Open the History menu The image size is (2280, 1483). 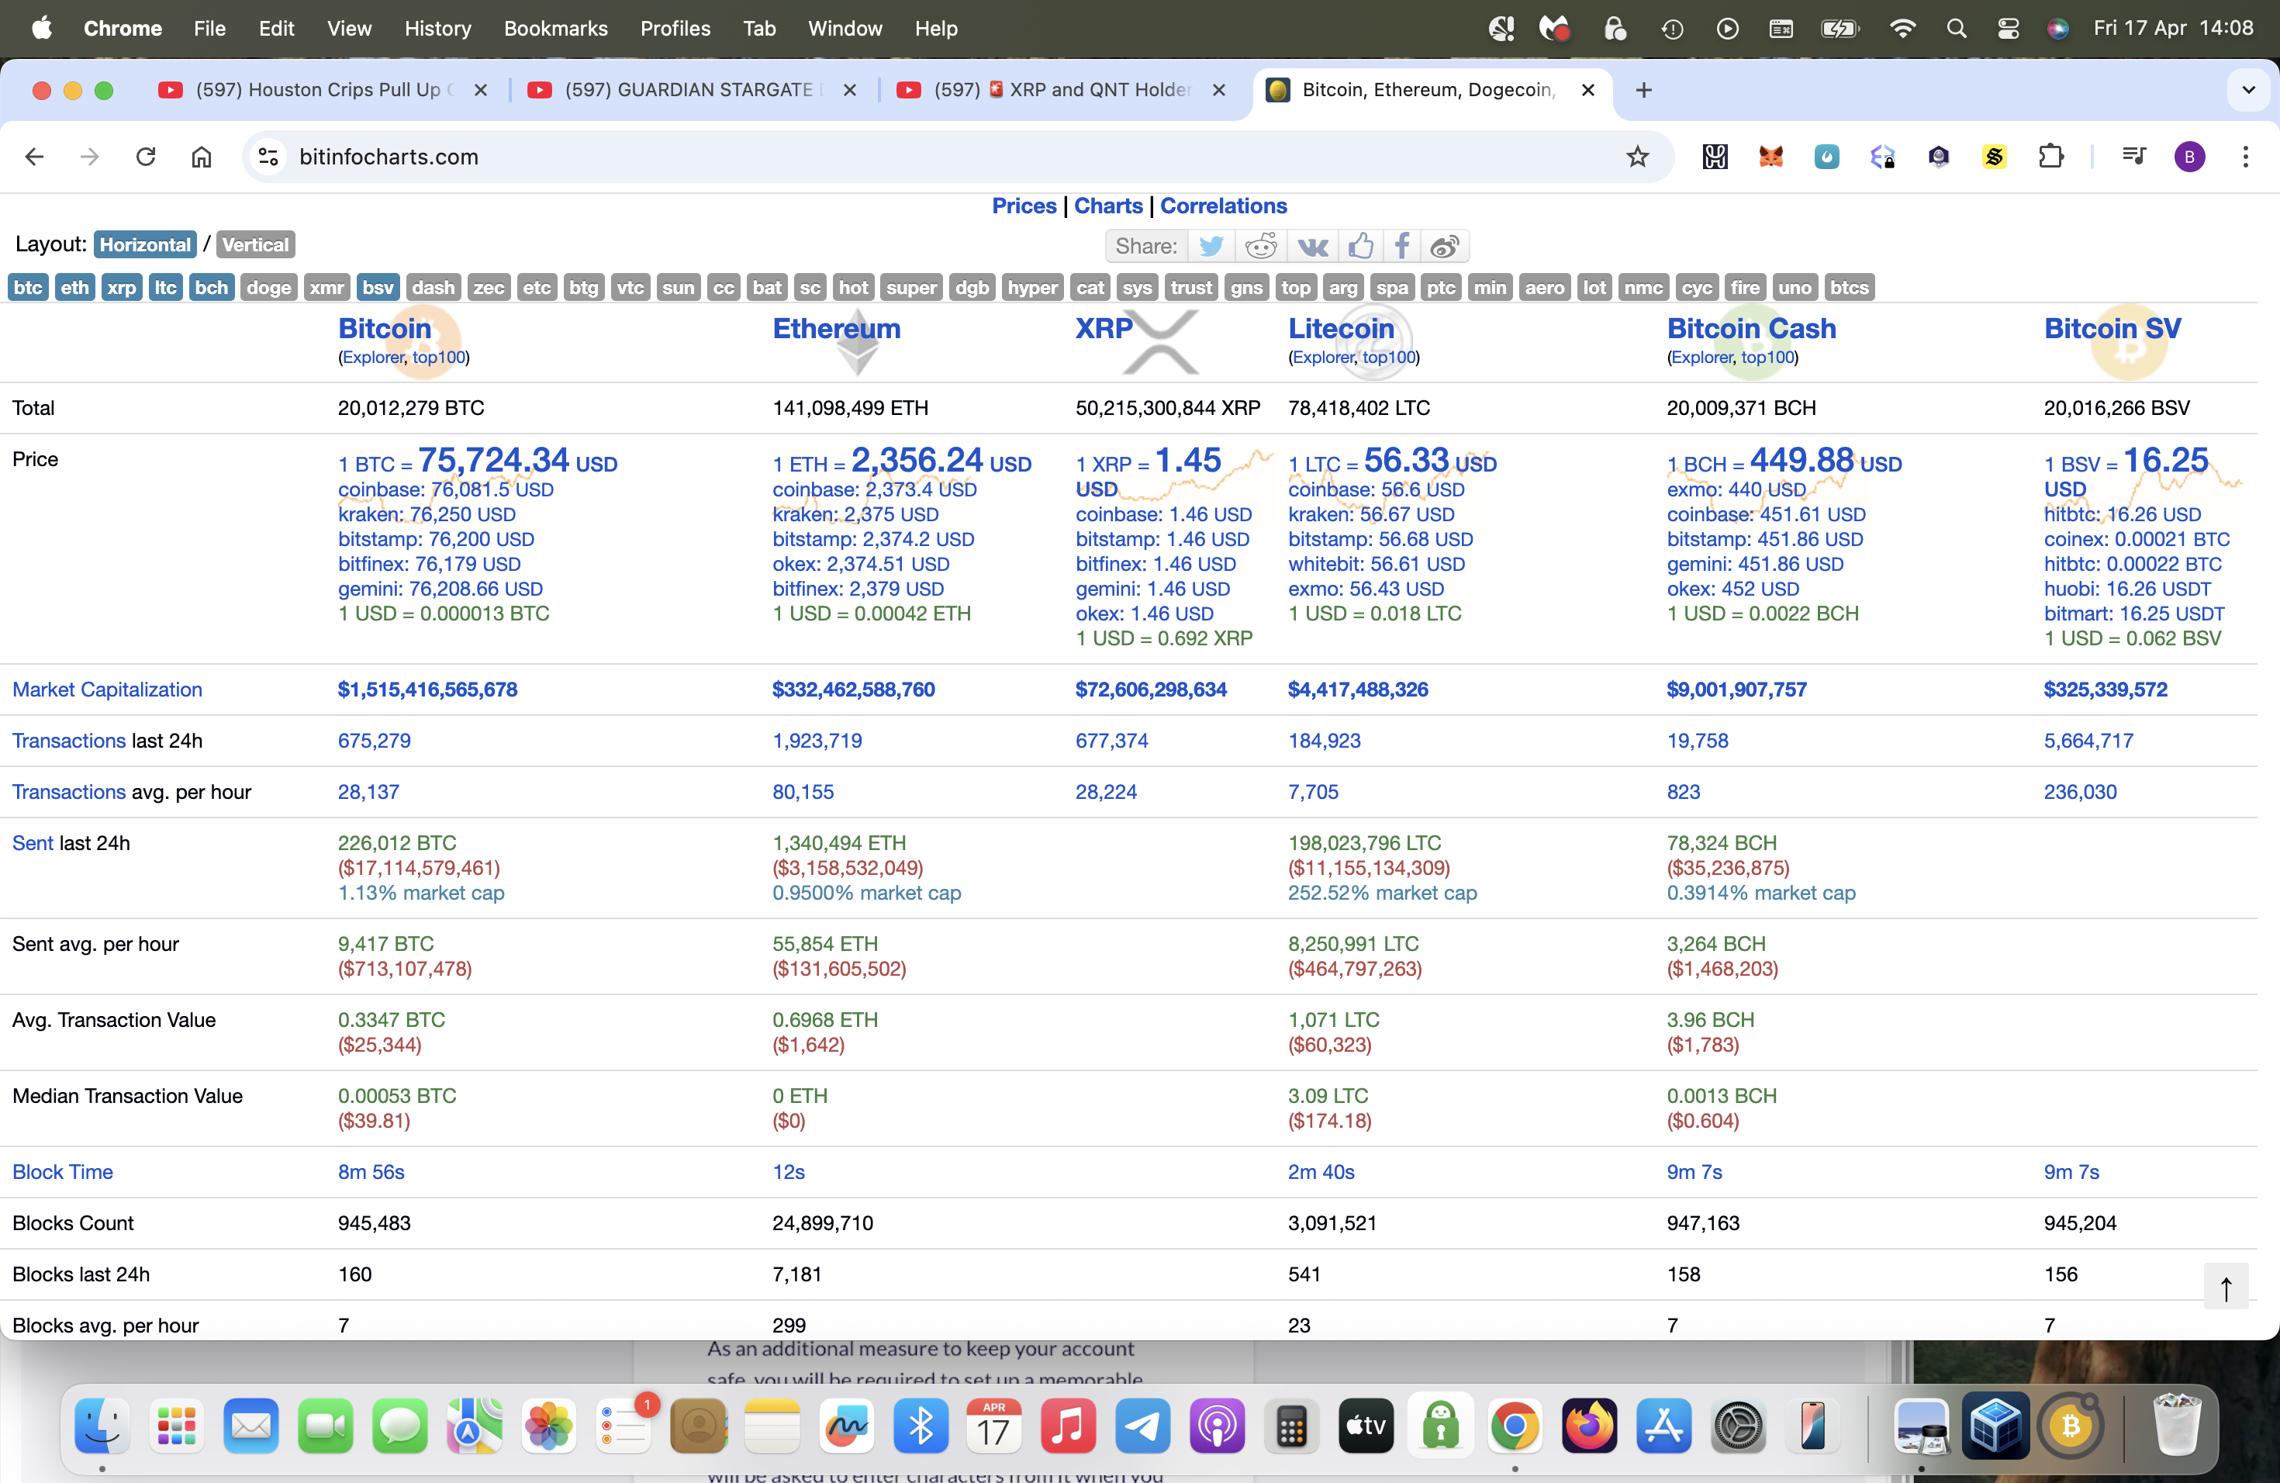(x=438, y=29)
